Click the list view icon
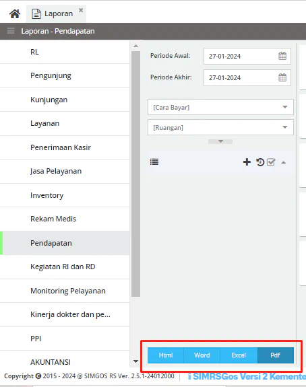Screen dimensions: 306x387 [x=154, y=162]
